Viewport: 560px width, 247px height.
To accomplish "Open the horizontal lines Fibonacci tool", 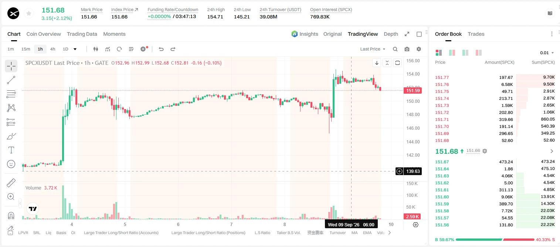I will [x=11, y=94].
